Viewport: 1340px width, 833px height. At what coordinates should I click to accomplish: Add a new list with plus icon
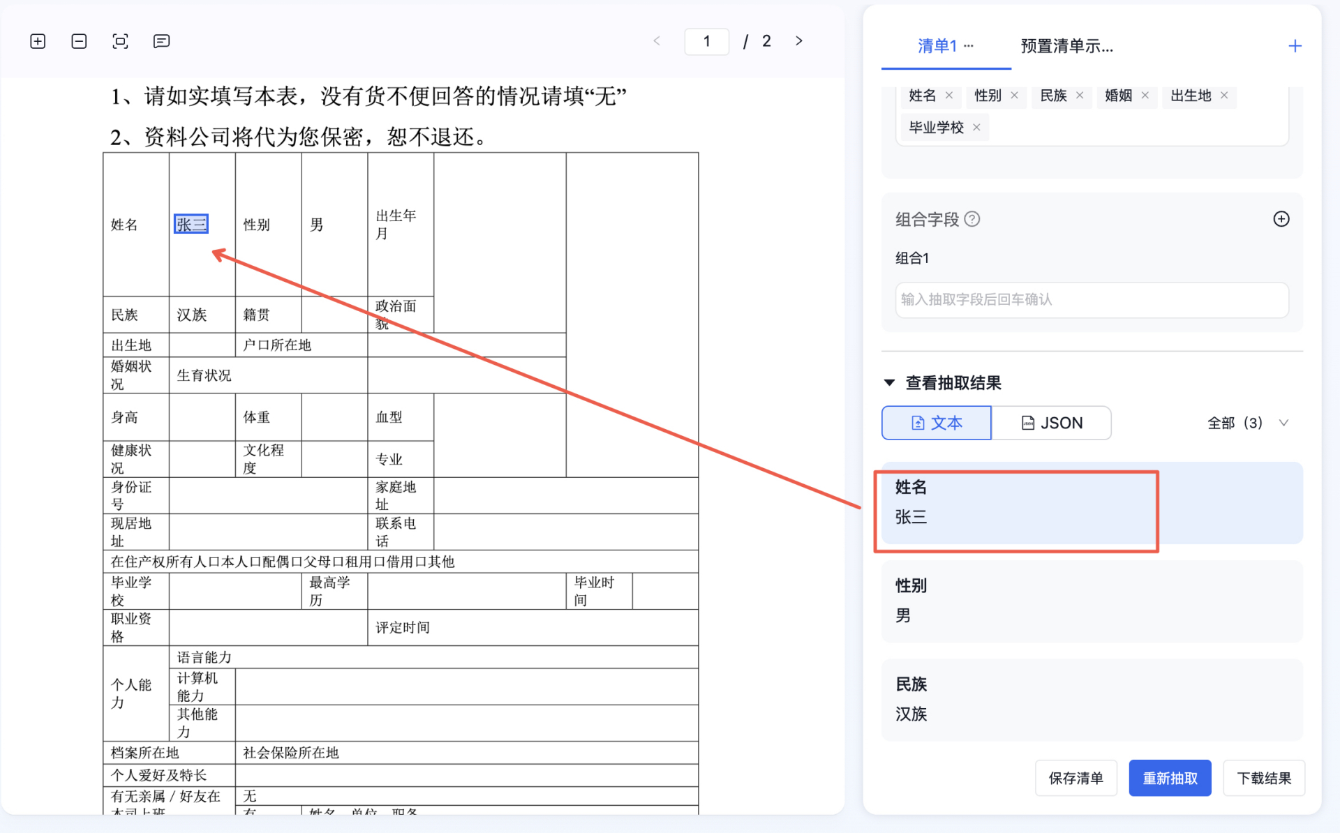[x=1295, y=46]
